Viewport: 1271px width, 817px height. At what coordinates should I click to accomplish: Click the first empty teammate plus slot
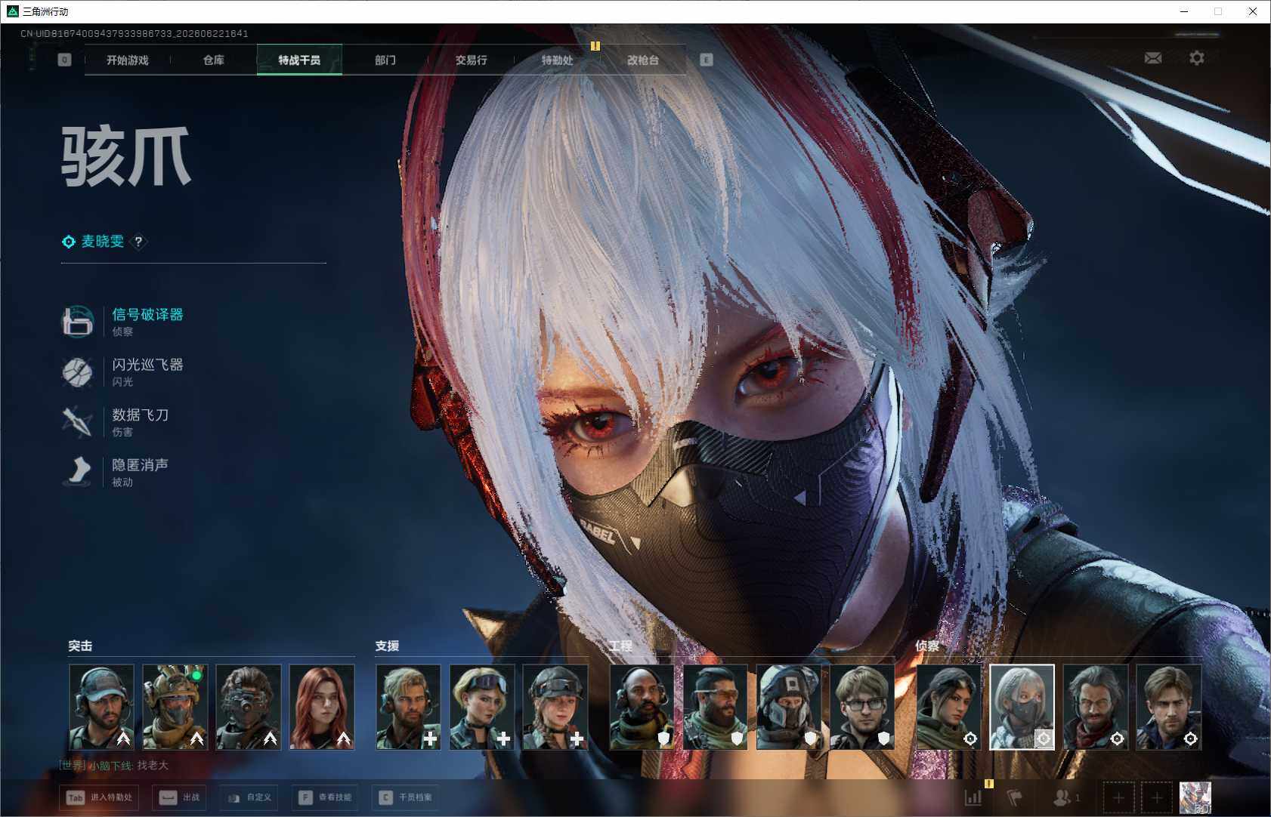(x=1118, y=797)
